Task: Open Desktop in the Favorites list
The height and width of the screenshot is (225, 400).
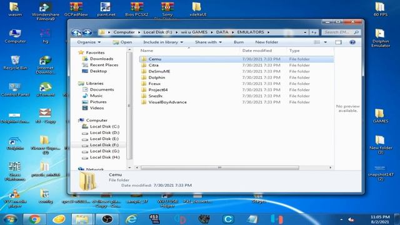Action: click(98, 71)
